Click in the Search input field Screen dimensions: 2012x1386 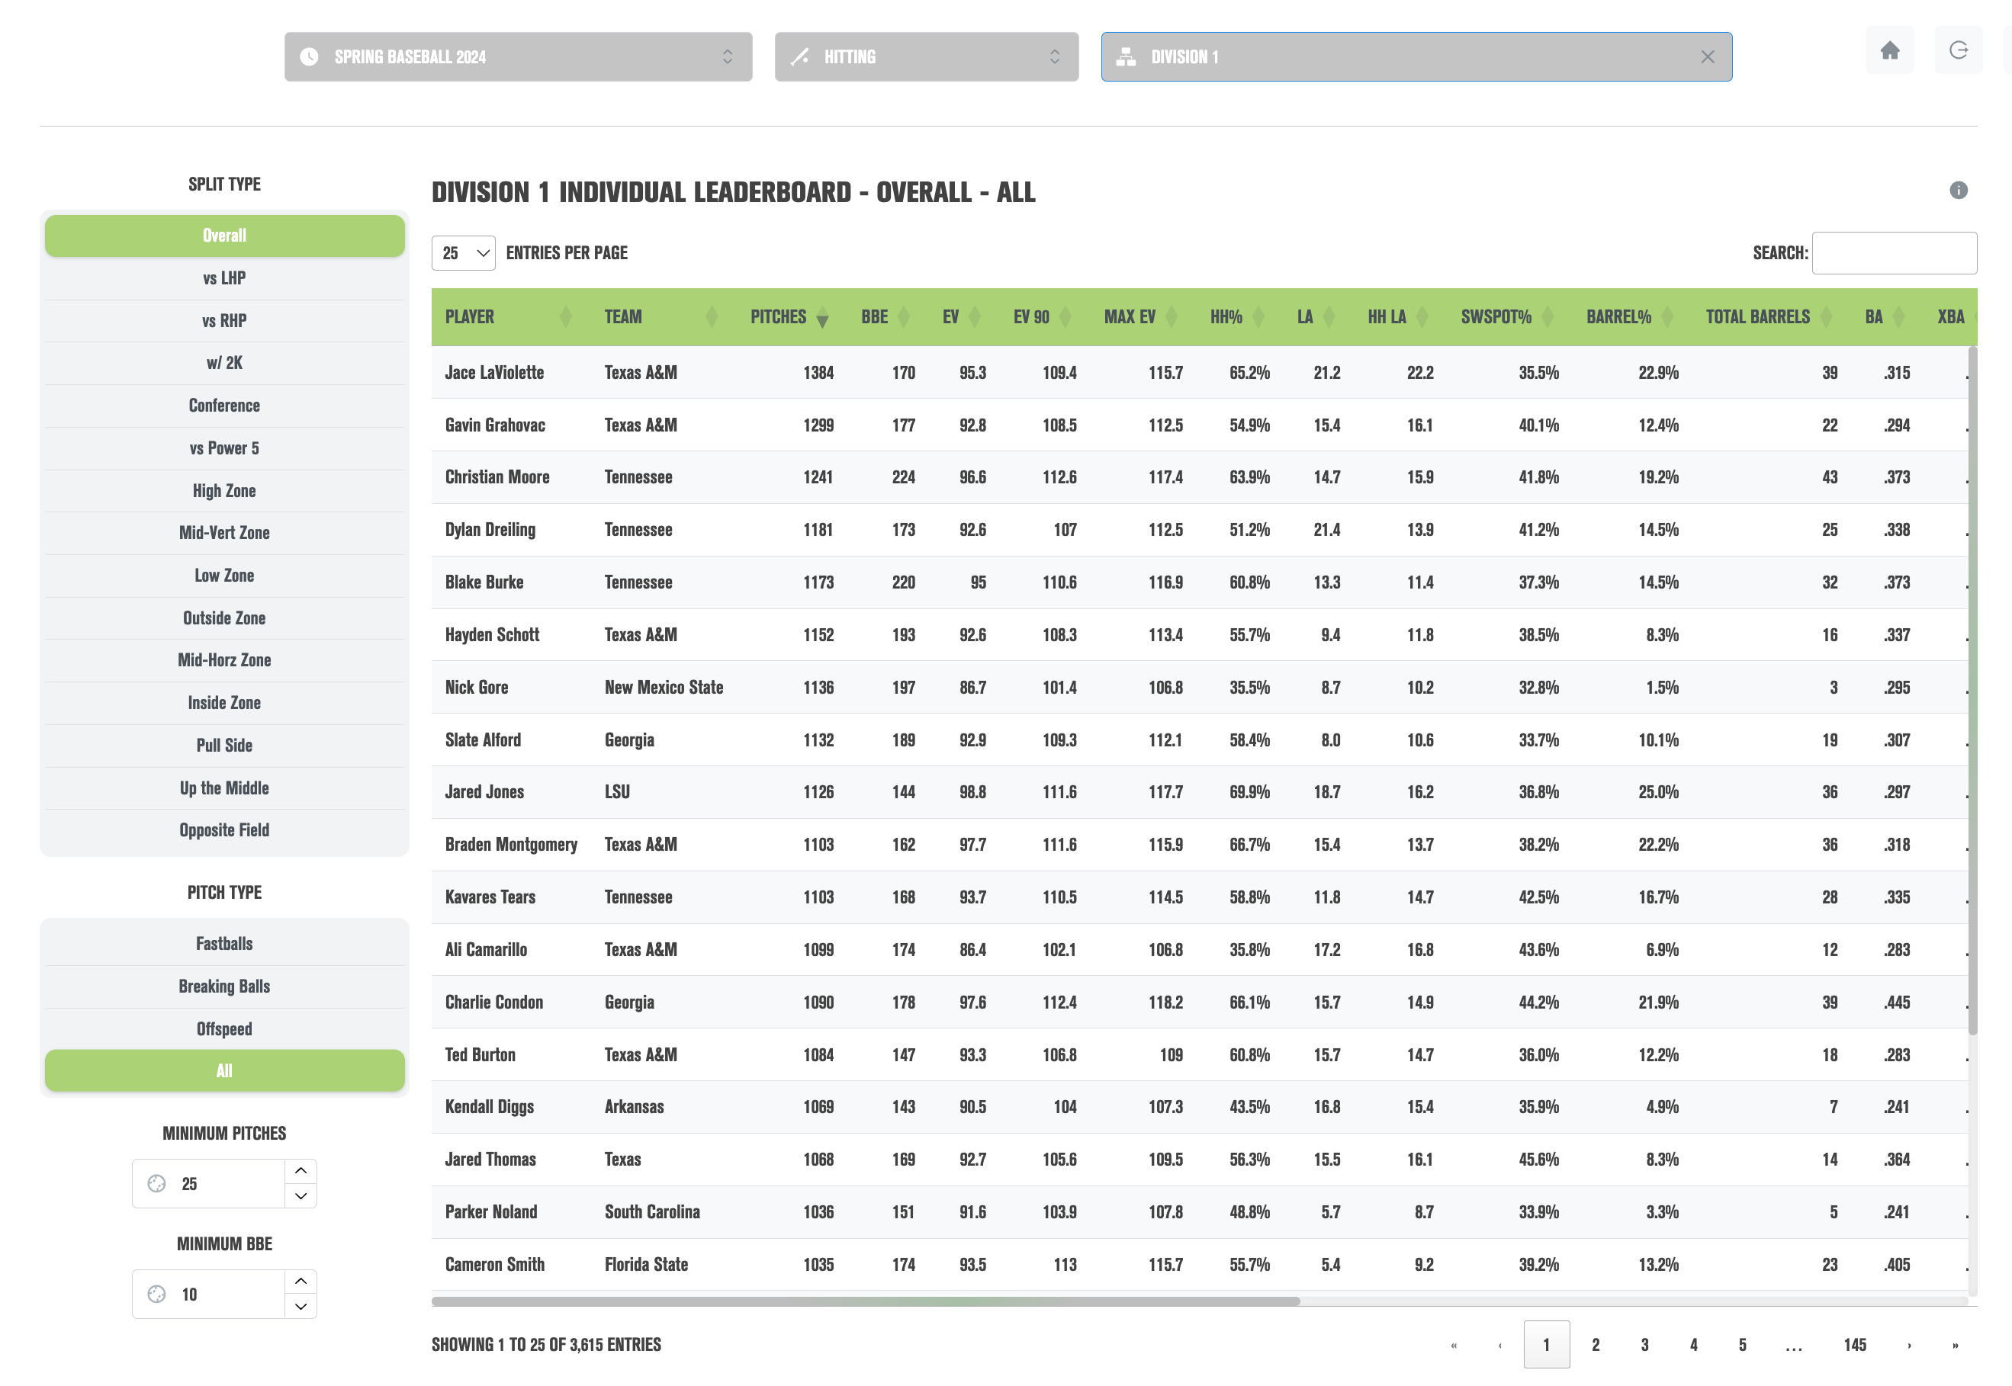point(1894,254)
